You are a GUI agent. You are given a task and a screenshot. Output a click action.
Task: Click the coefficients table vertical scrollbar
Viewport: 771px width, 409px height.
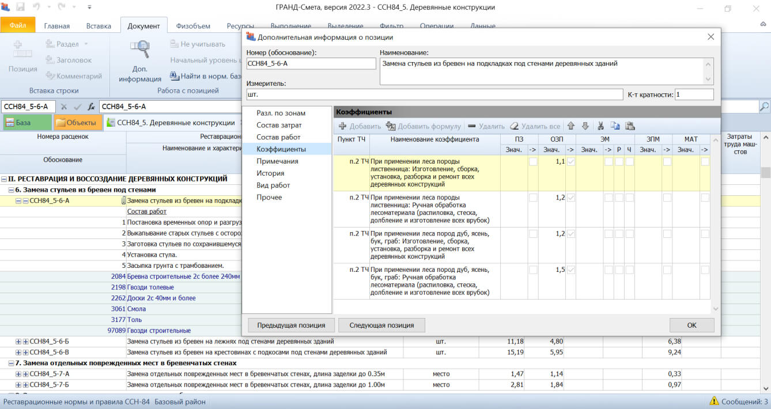[x=716, y=226]
